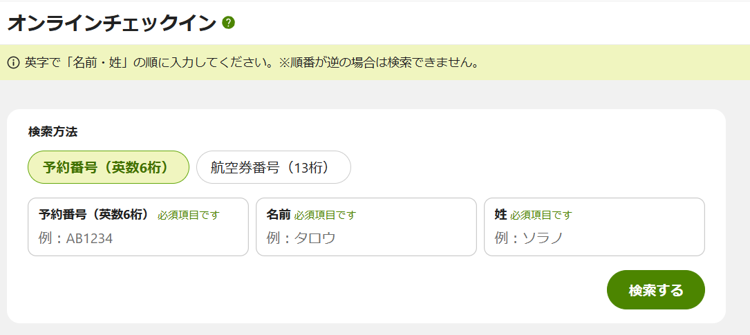Screen dimensions: 750x335
Task: Open the help icon beside オンラインチェックイン
Action: tap(229, 23)
